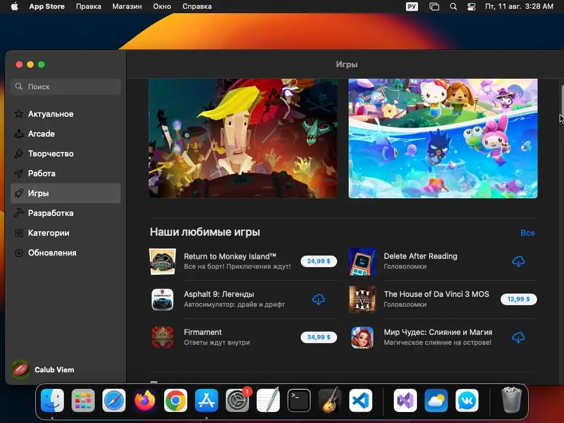Open the Магазин menu
This screenshot has width=564, height=423.
(x=127, y=7)
